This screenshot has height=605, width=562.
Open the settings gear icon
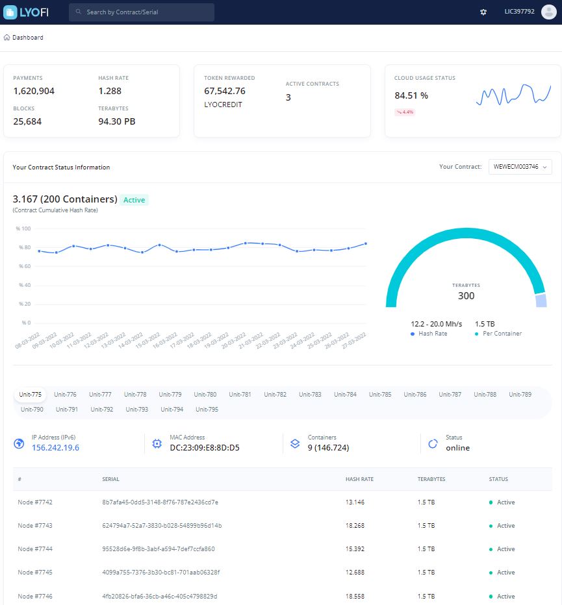483,12
